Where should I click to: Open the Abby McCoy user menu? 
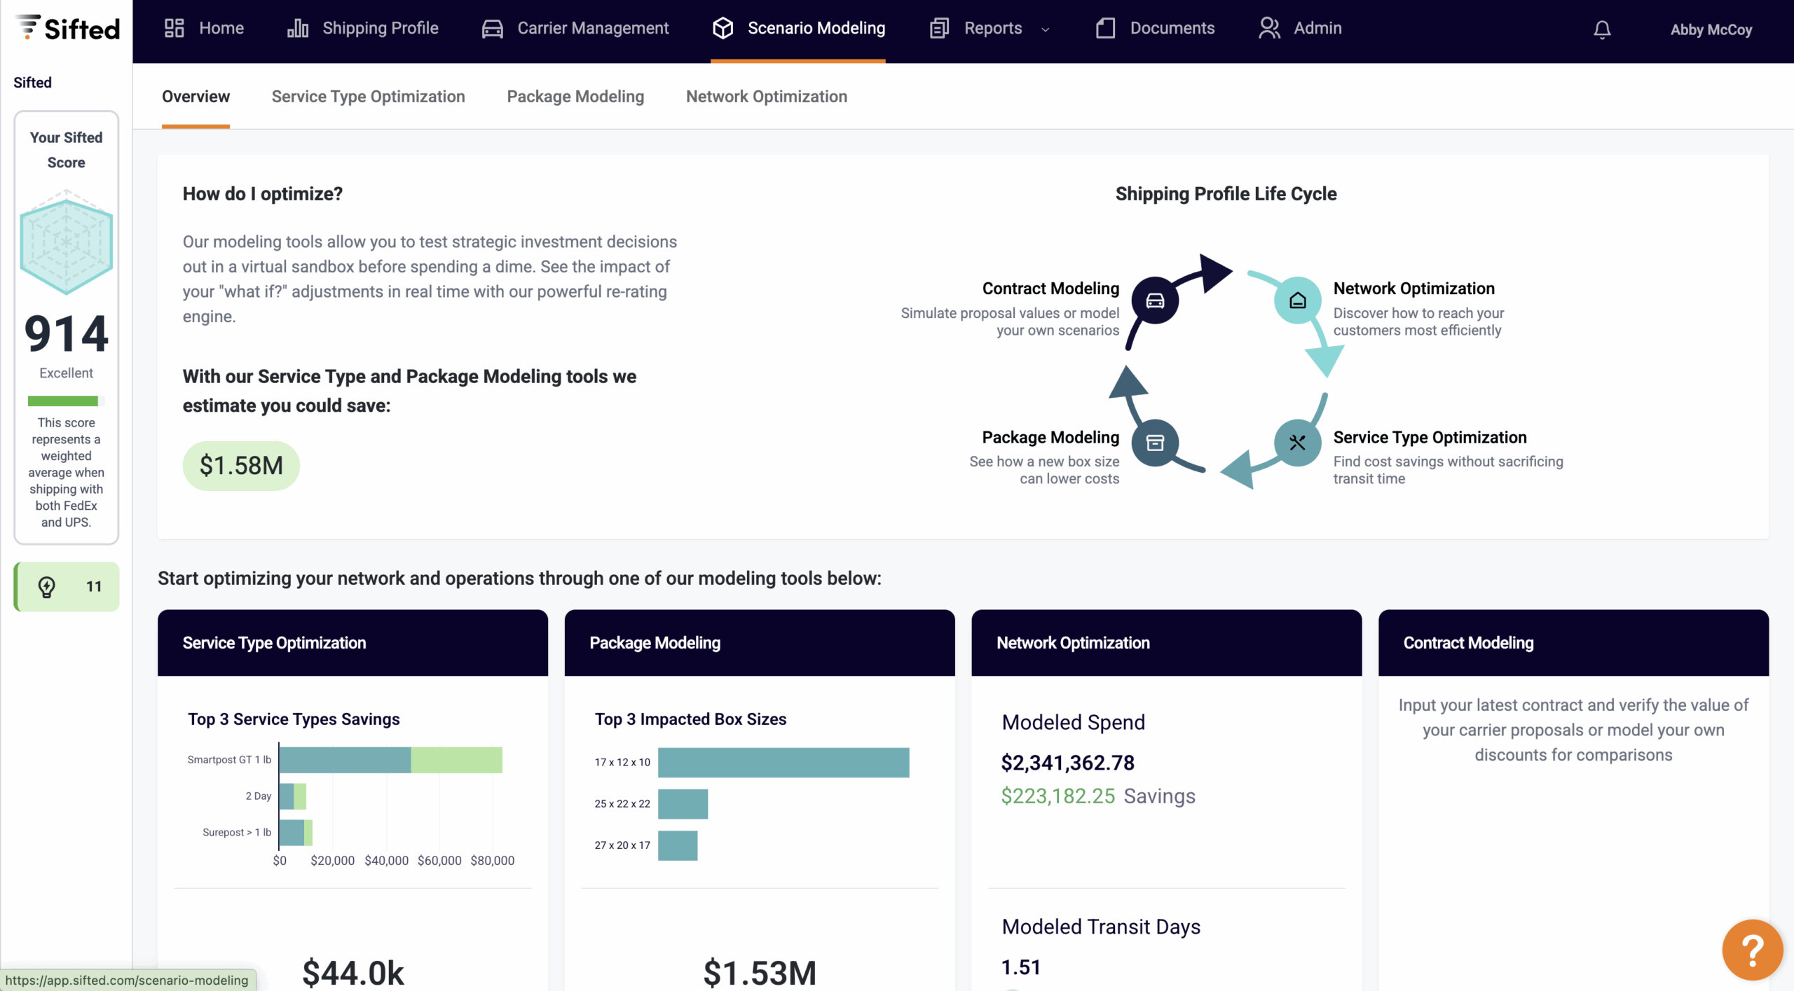[x=1711, y=29]
